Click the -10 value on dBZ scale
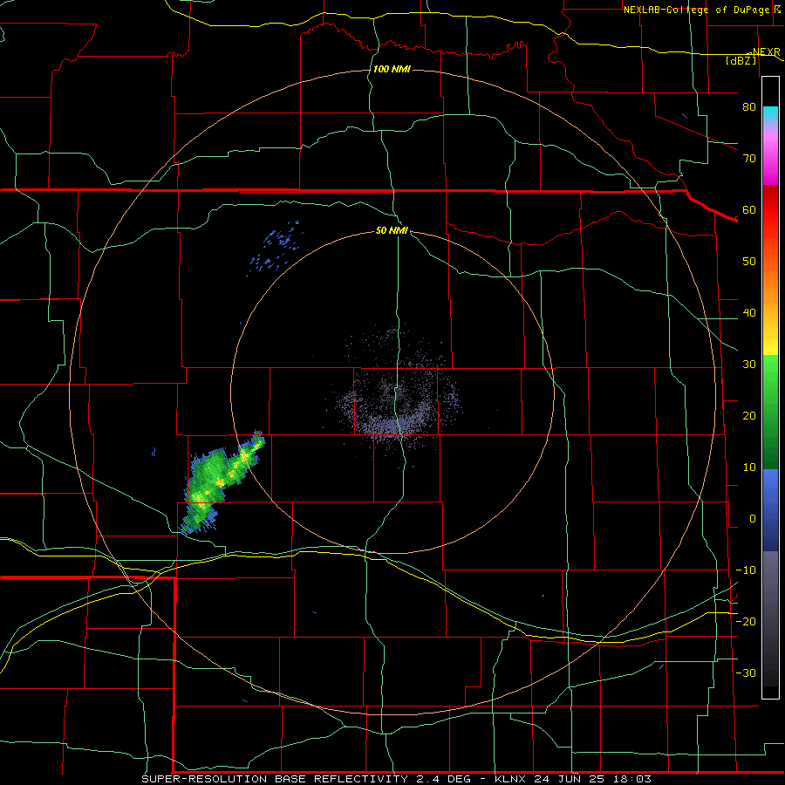This screenshot has height=785, width=785. click(746, 570)
